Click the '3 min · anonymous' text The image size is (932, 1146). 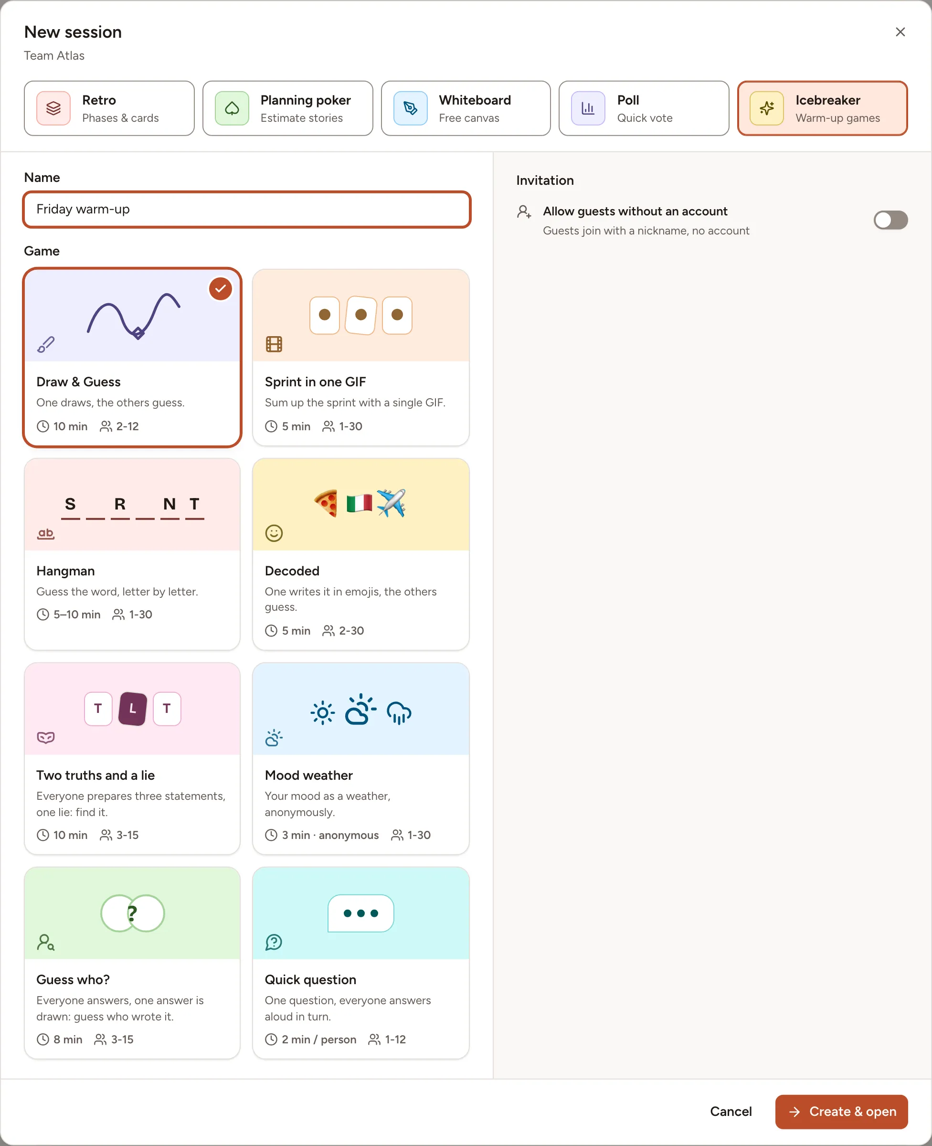(330, 835)
